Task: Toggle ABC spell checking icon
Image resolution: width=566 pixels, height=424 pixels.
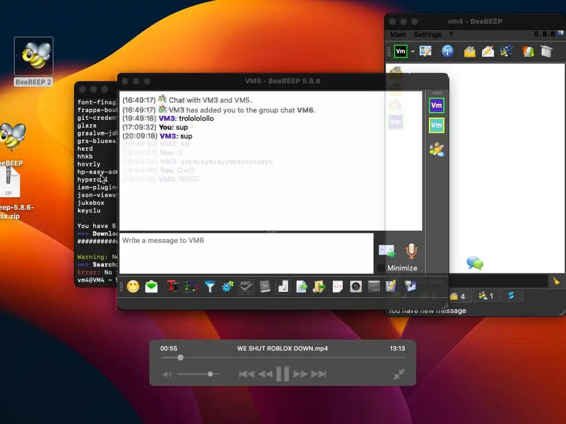Action: tap(246, 287)
